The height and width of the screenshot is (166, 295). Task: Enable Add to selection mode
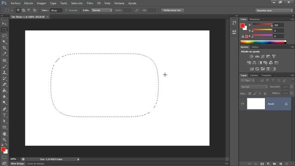coord(24,10)
